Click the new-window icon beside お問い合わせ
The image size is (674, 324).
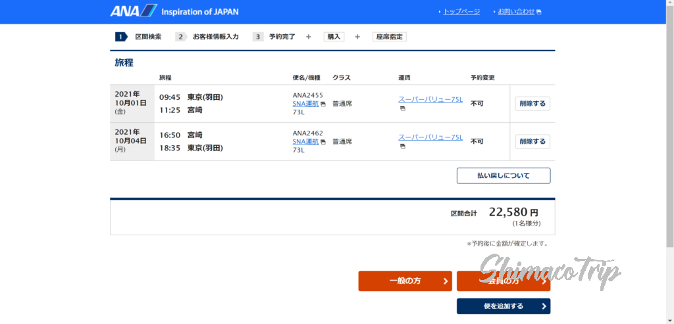(x=539, y=12)
